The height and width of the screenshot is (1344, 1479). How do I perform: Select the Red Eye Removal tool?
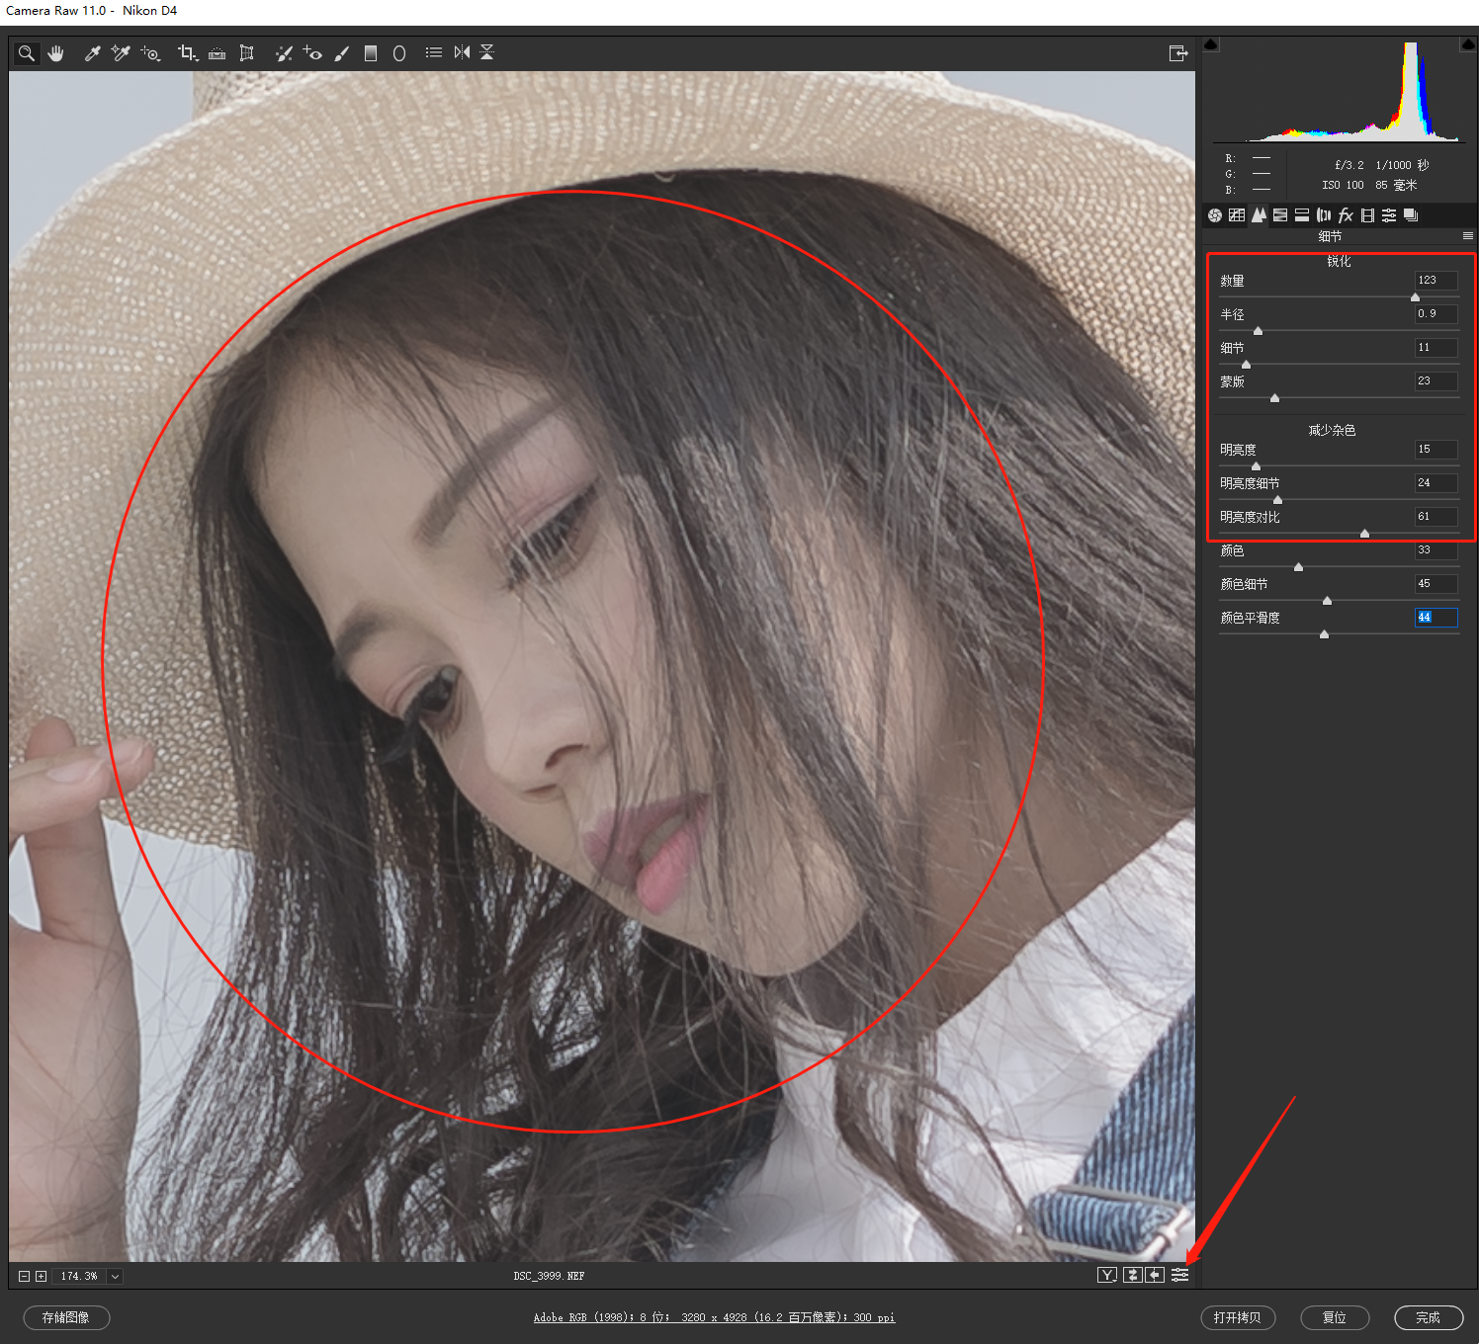click(312, 53)
